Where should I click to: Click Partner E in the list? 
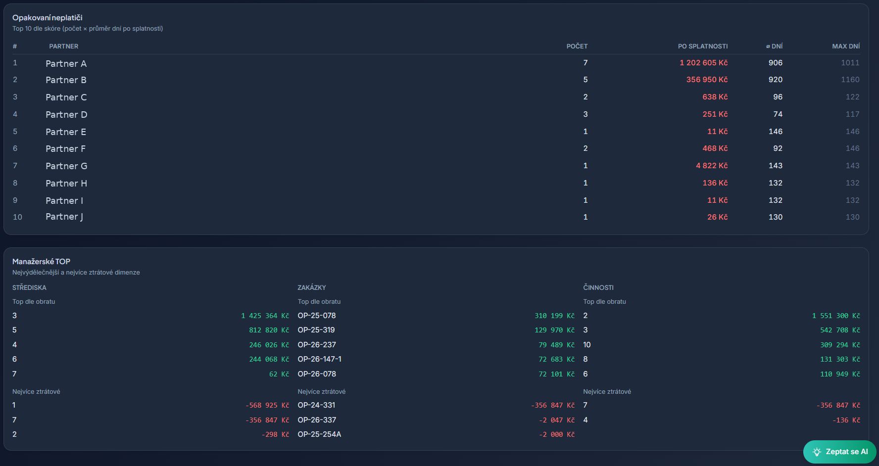[66, 132]
